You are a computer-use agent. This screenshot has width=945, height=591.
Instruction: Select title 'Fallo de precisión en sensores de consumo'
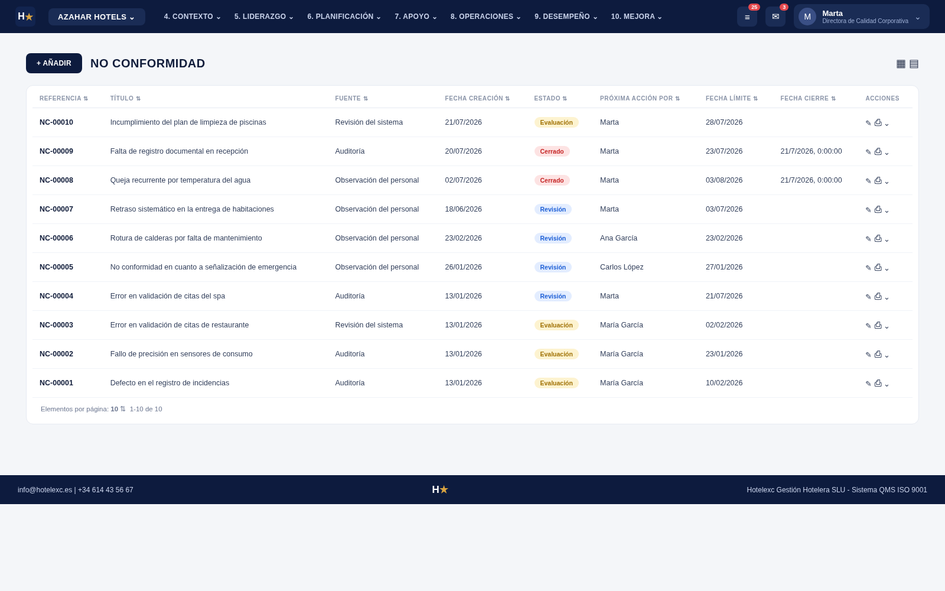[181, 354]
